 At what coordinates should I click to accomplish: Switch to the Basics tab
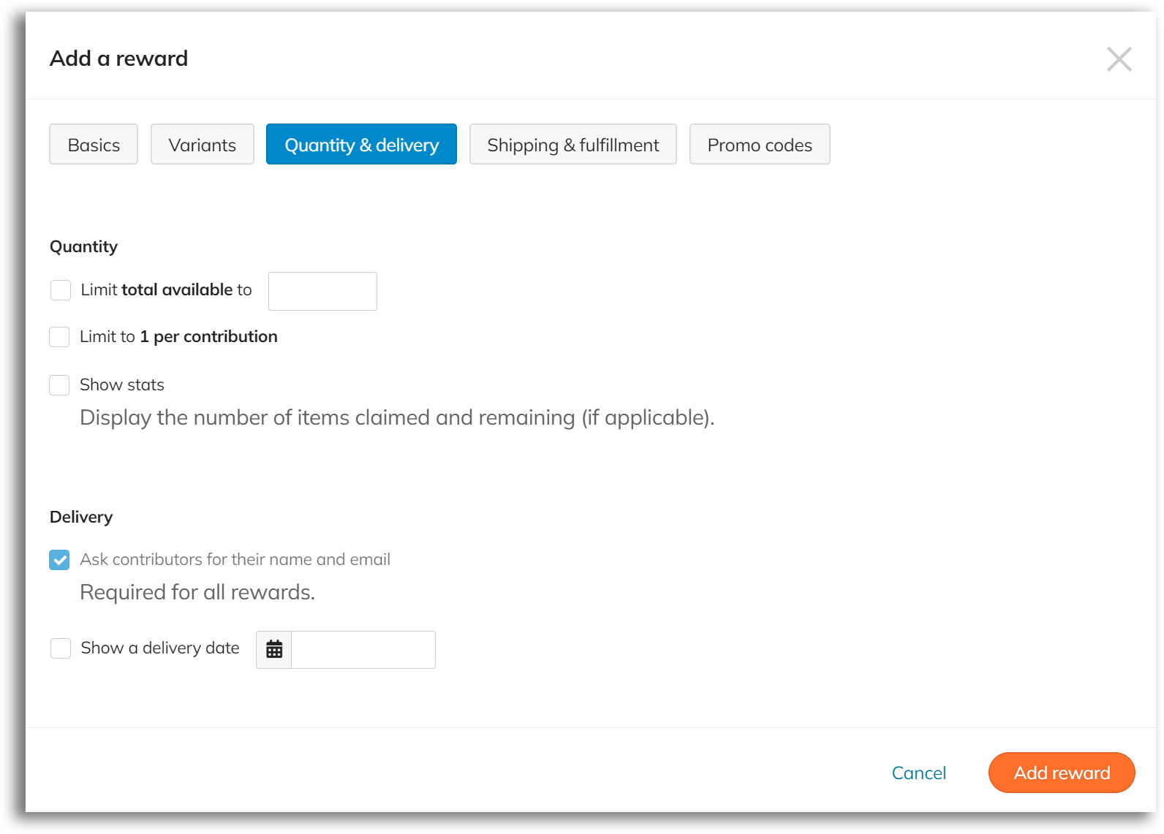[x=93, y=144]
